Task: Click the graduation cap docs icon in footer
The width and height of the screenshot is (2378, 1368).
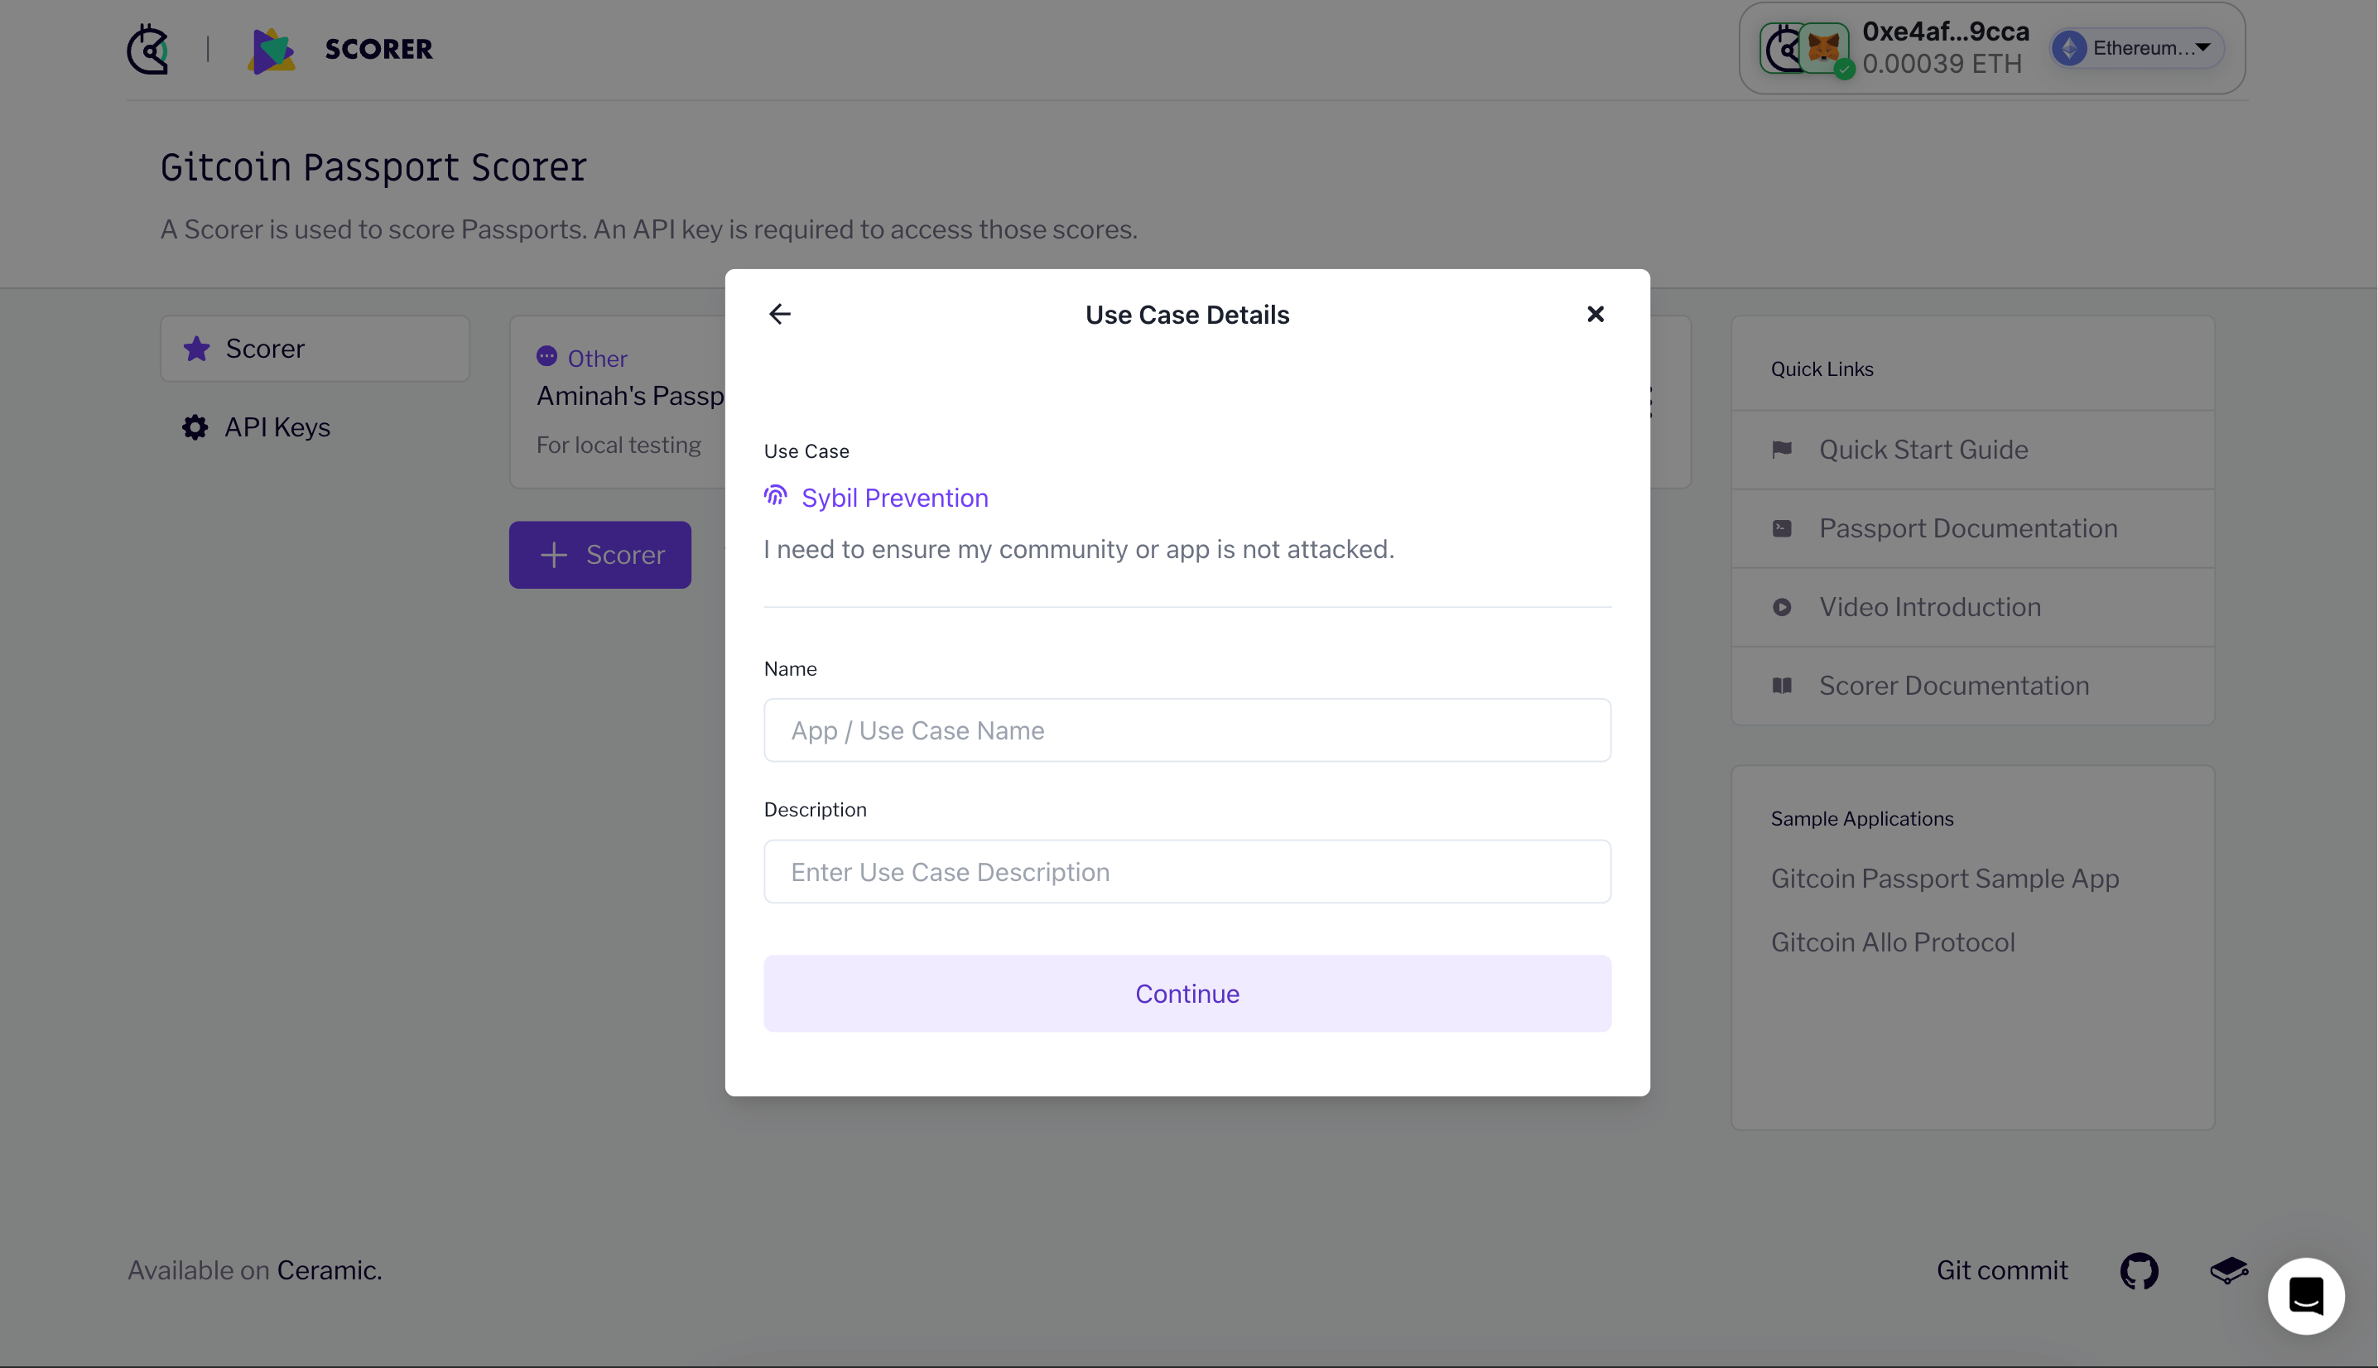Action: (x=2229, y=1271)
